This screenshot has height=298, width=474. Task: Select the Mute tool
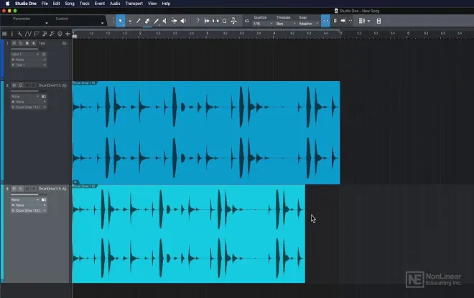coord(164,21)
